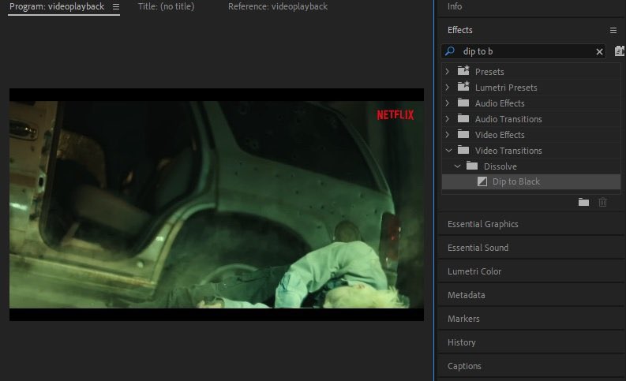Image resolution: width=626 pixels, height=381 pixels.
Task: Select the Video Transitions label
Action: (508, 151)
